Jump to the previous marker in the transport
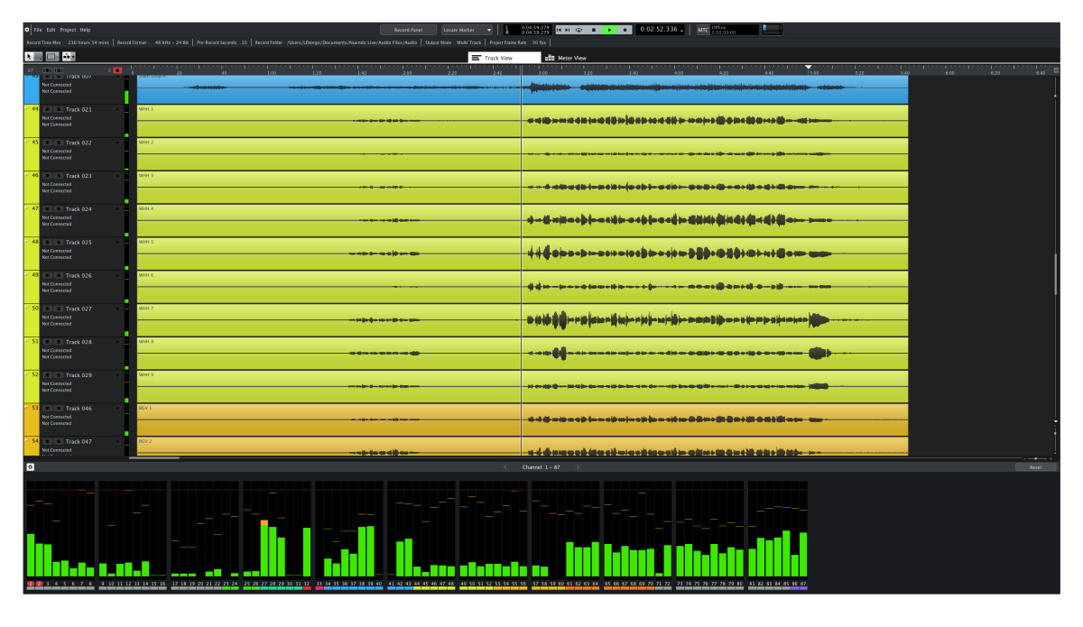 click(560, 30)
